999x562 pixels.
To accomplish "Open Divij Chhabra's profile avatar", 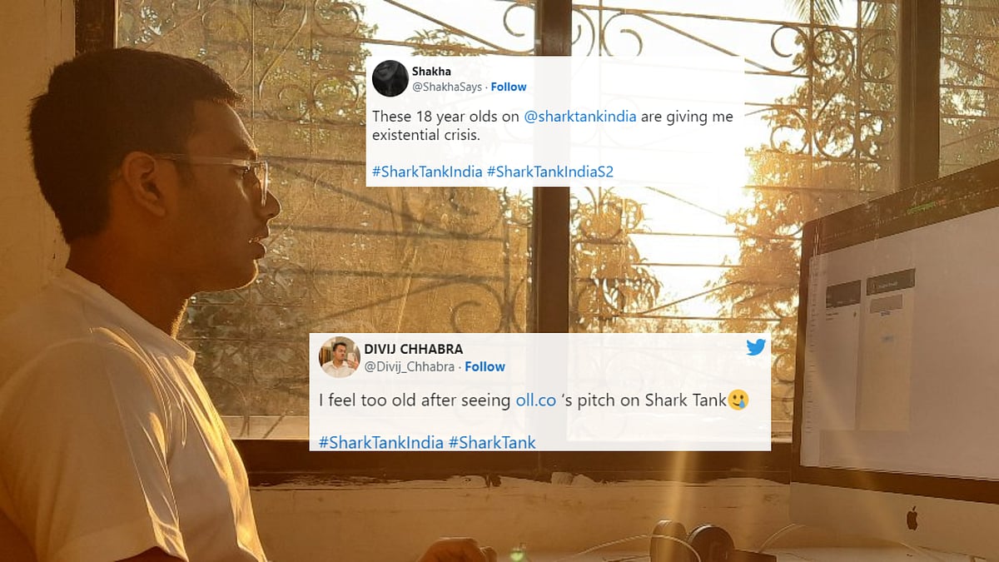I will (x=339, y=357).
